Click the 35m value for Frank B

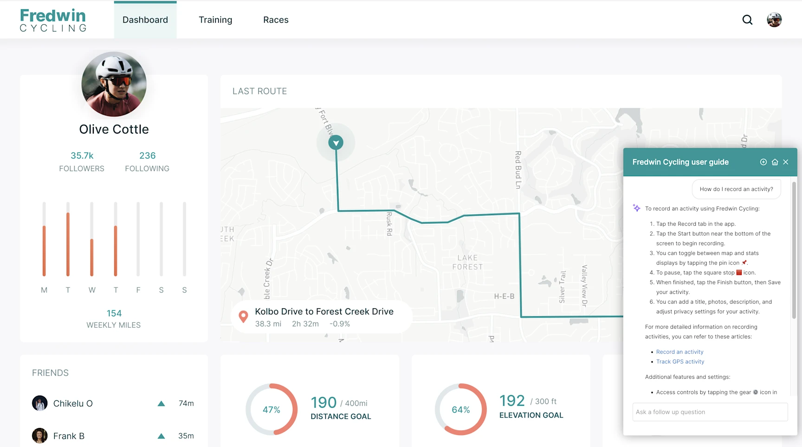[x=186, y=436]
